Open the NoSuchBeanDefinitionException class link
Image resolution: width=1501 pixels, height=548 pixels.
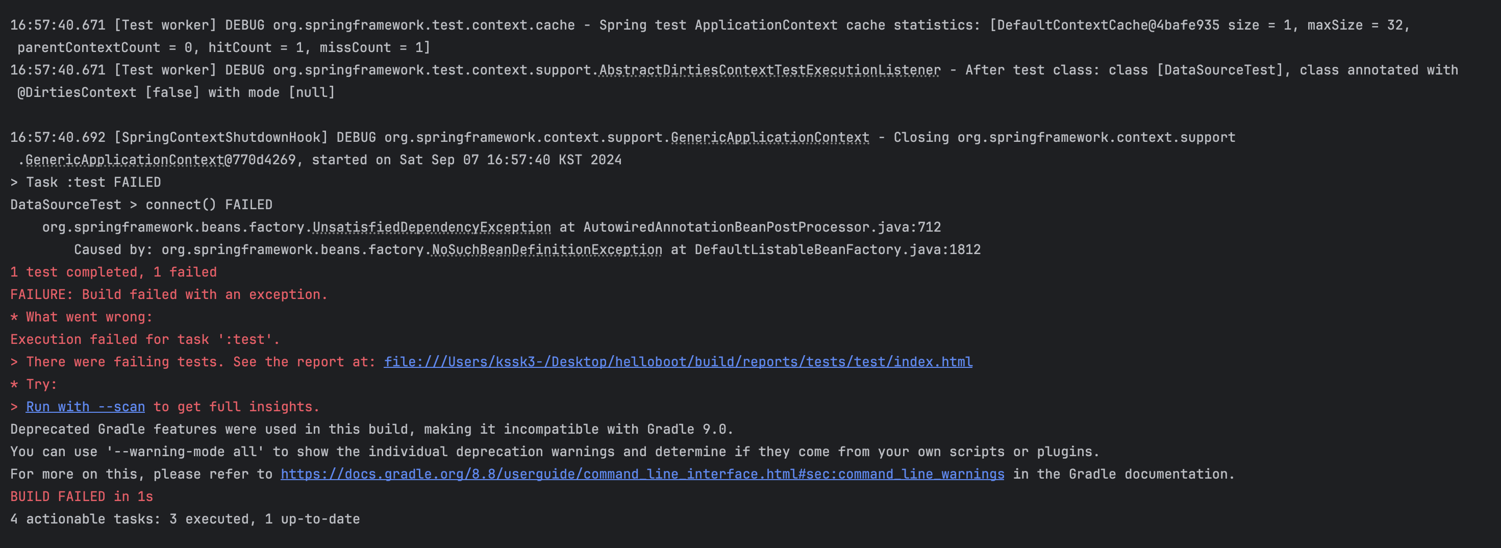point(546,250)
